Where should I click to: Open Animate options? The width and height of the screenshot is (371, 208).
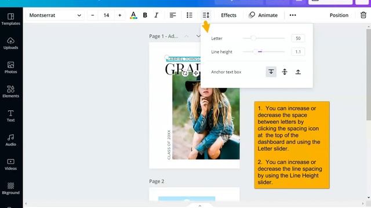tap(263, 16)
